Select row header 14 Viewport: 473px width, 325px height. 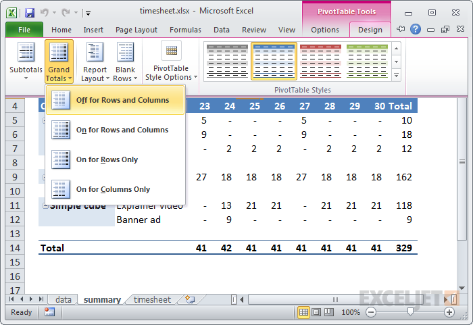pyautogui.click(x=15, y=248)
